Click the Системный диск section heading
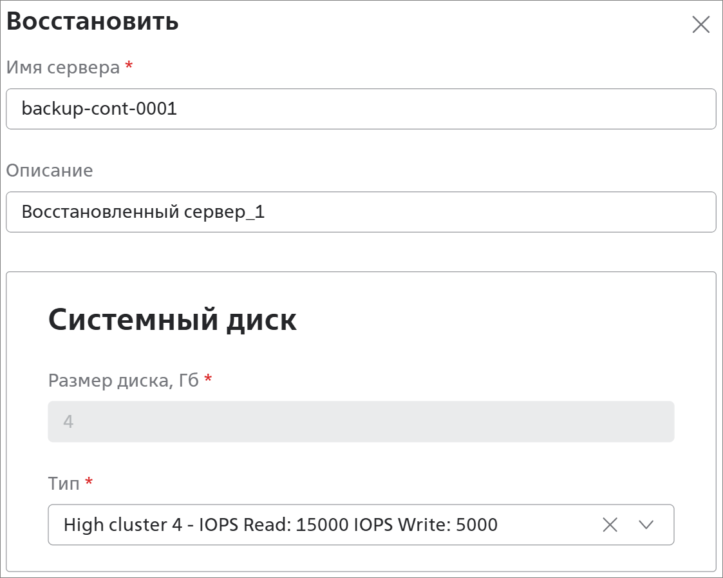The width and height of the screenshot is (723, 578). tap(173, 320)
